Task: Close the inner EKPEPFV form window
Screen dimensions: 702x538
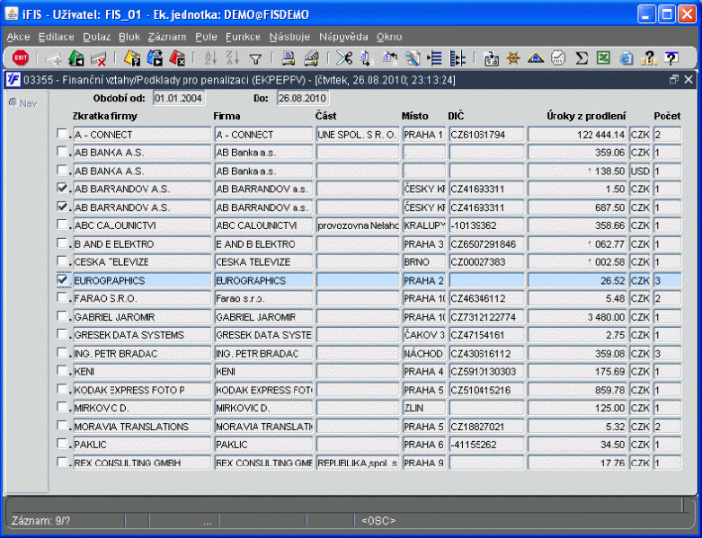Action: coord(689,80)
